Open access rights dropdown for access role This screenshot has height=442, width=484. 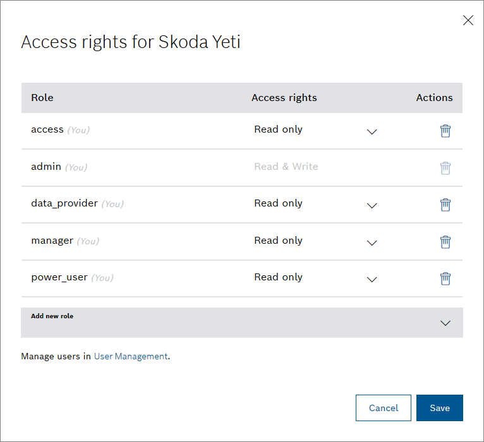[372, 132]
